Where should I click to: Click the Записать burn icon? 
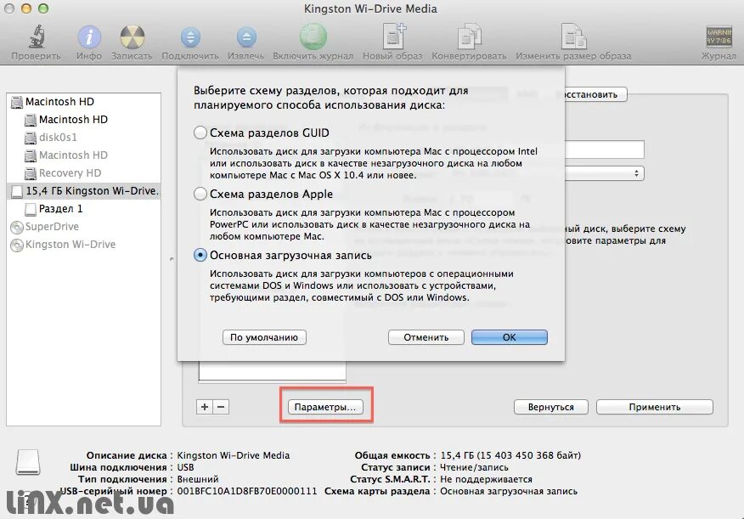pos(132,37)
